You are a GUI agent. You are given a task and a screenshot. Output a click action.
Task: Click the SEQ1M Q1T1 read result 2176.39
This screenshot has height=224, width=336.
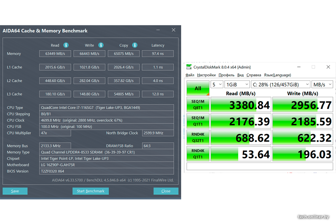click(x=241, y=121)
